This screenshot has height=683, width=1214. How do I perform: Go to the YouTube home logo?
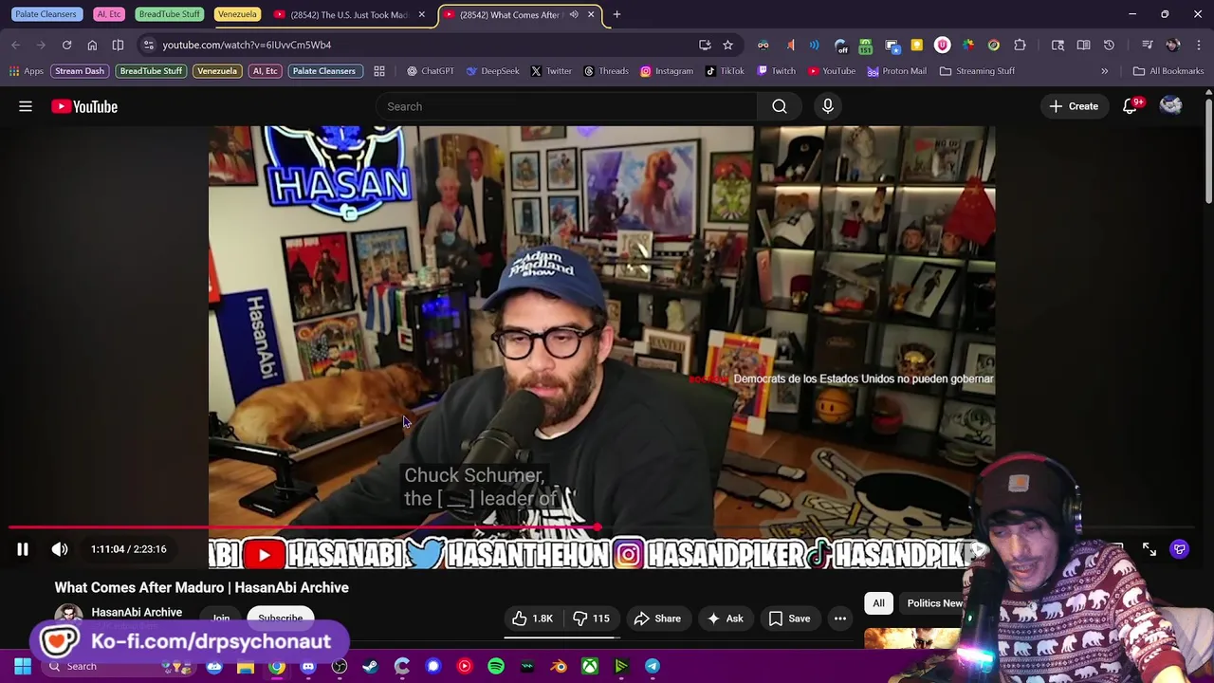84,106
